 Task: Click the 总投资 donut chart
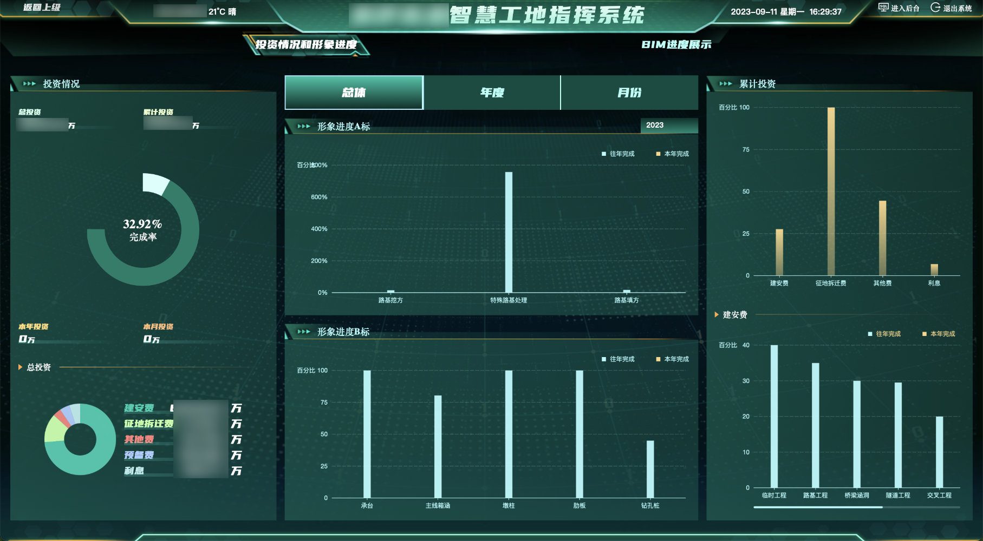click(80, 439)
